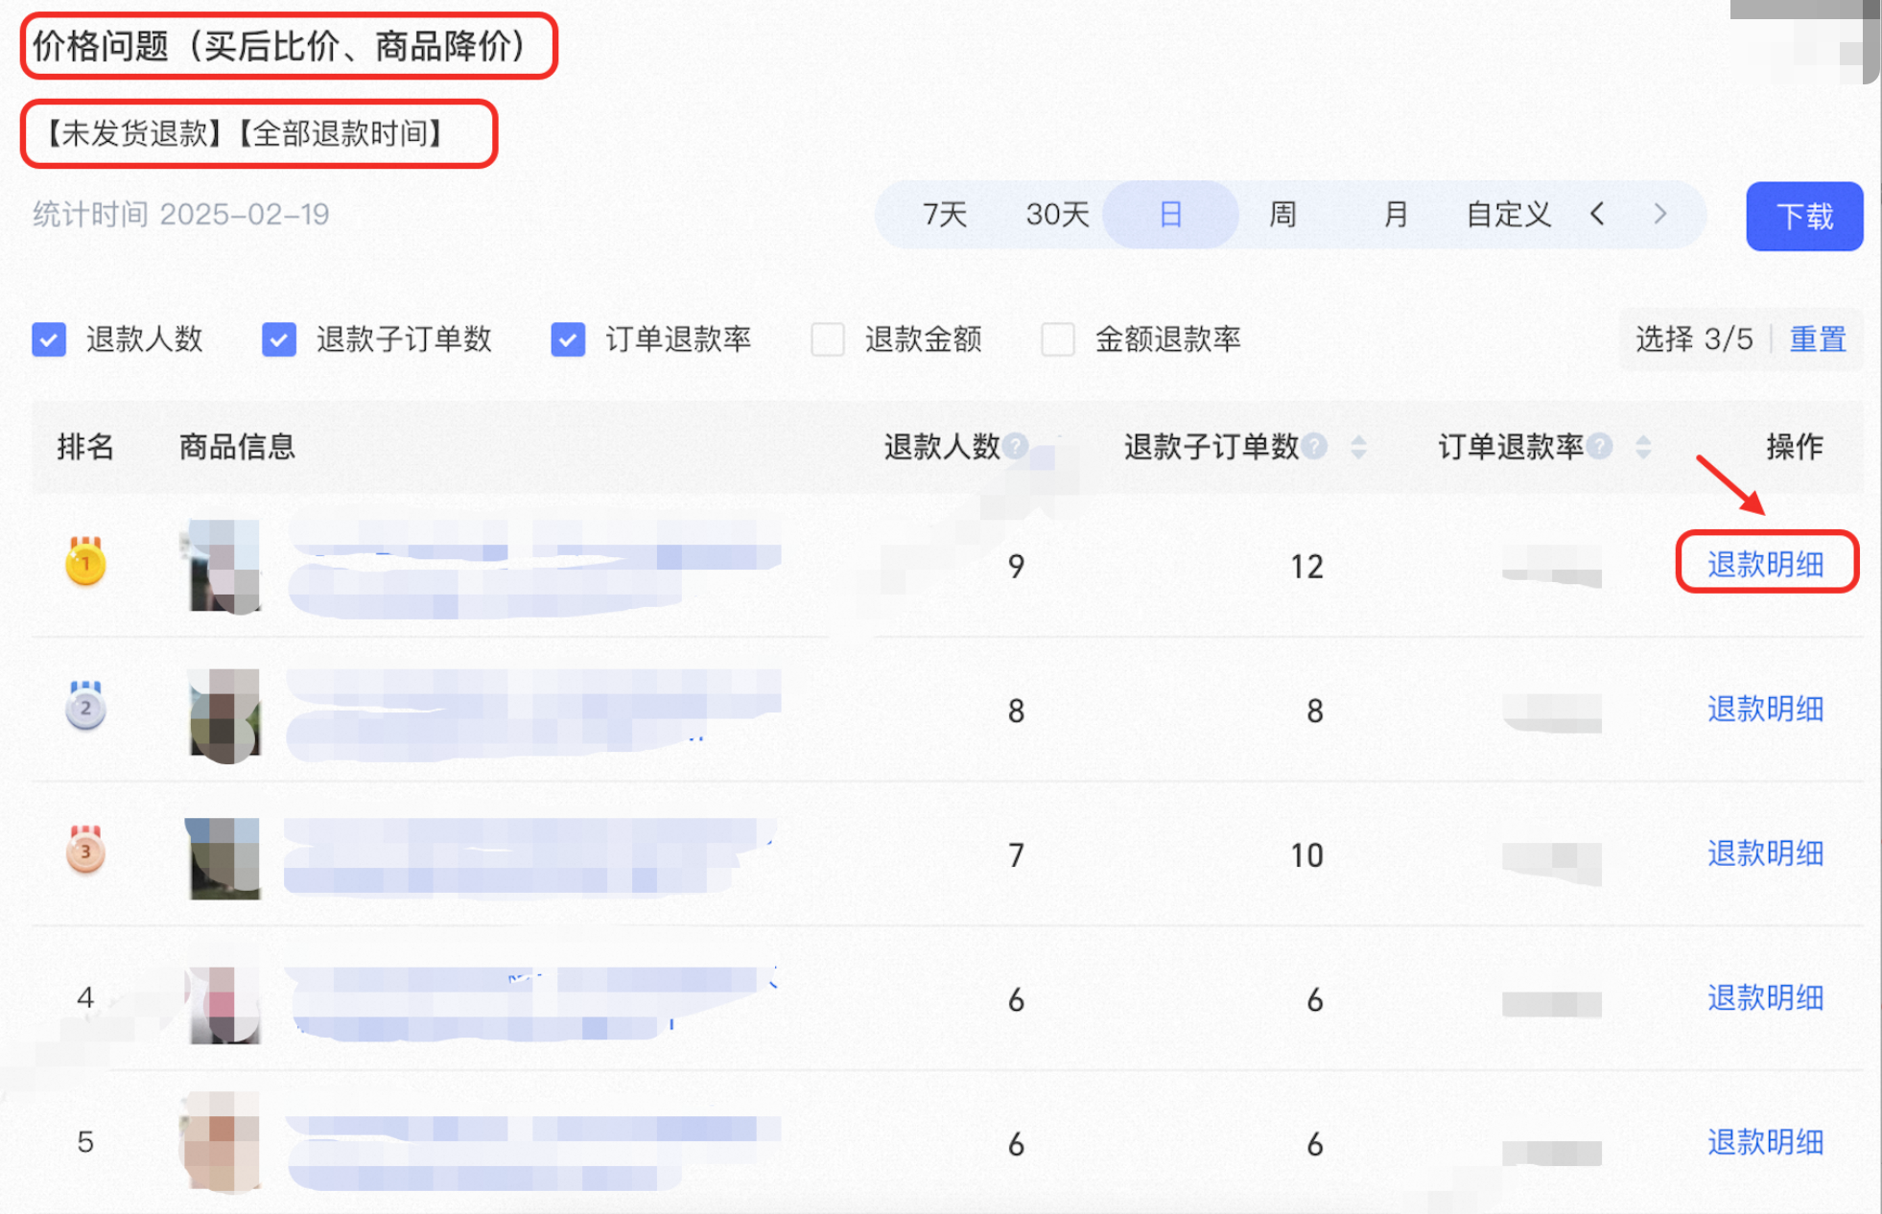
Task: Uncheck the 退款子订单数 checkbox
Action: tap(279, 339)
